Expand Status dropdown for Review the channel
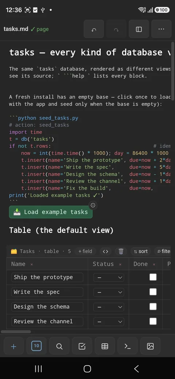Viewport: 175px width, 379px height. coord(109,322)
